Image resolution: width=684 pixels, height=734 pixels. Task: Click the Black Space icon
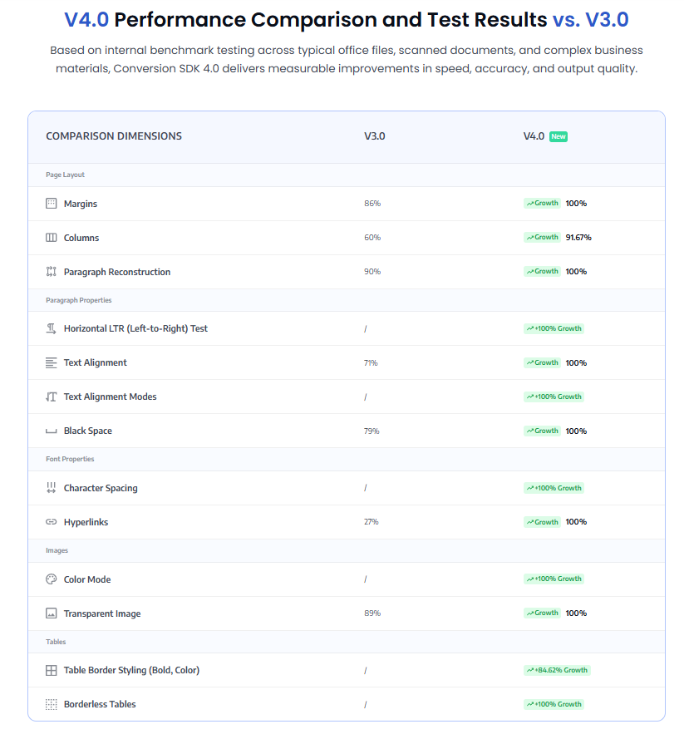point(51,431)
